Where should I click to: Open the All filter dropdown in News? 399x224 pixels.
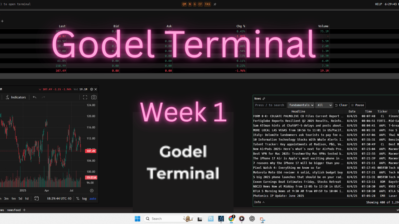[x=324, y=105]
